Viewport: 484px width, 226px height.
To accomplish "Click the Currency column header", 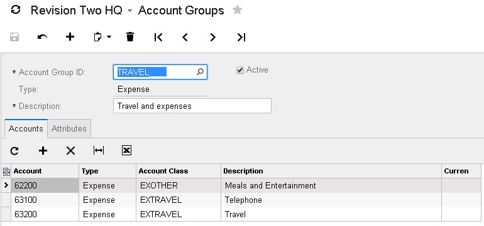I will (x=461, y=171).
